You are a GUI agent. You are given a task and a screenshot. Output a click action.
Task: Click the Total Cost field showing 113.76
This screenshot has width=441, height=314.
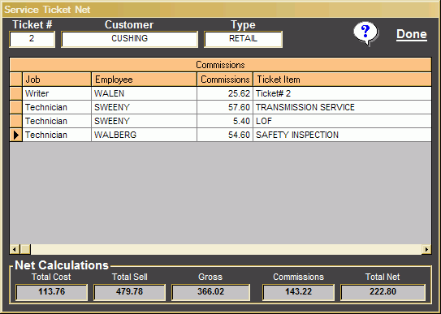click(x=52, y=292)
